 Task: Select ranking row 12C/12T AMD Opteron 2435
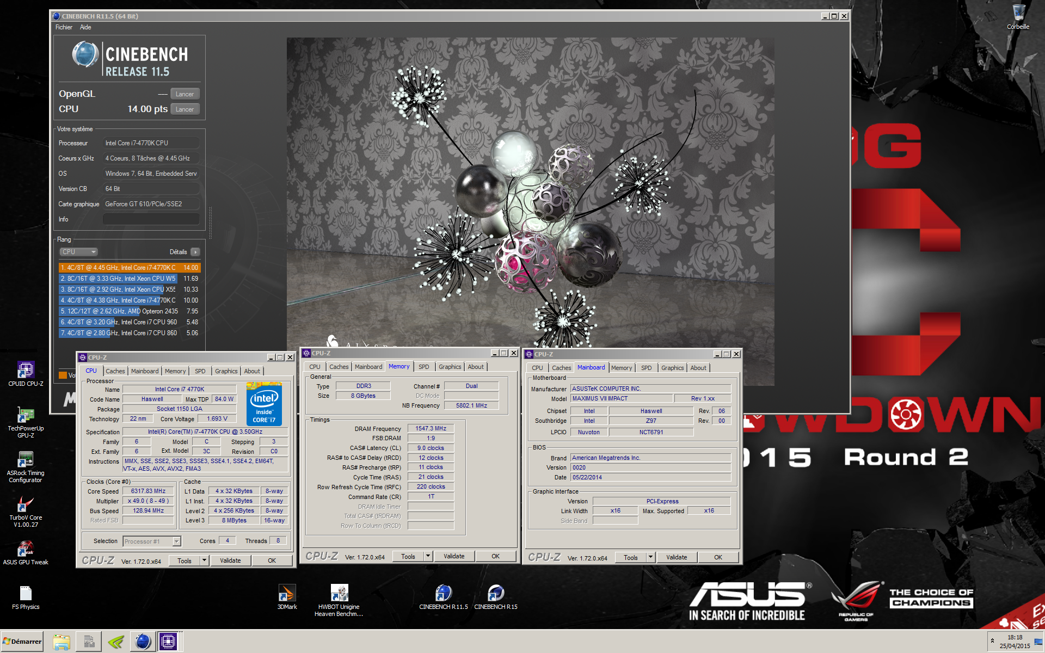(130, 311)
